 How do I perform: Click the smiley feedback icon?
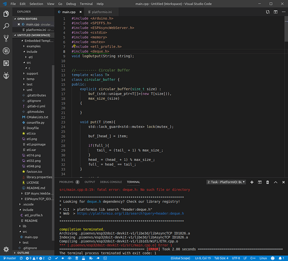[272, 258]
